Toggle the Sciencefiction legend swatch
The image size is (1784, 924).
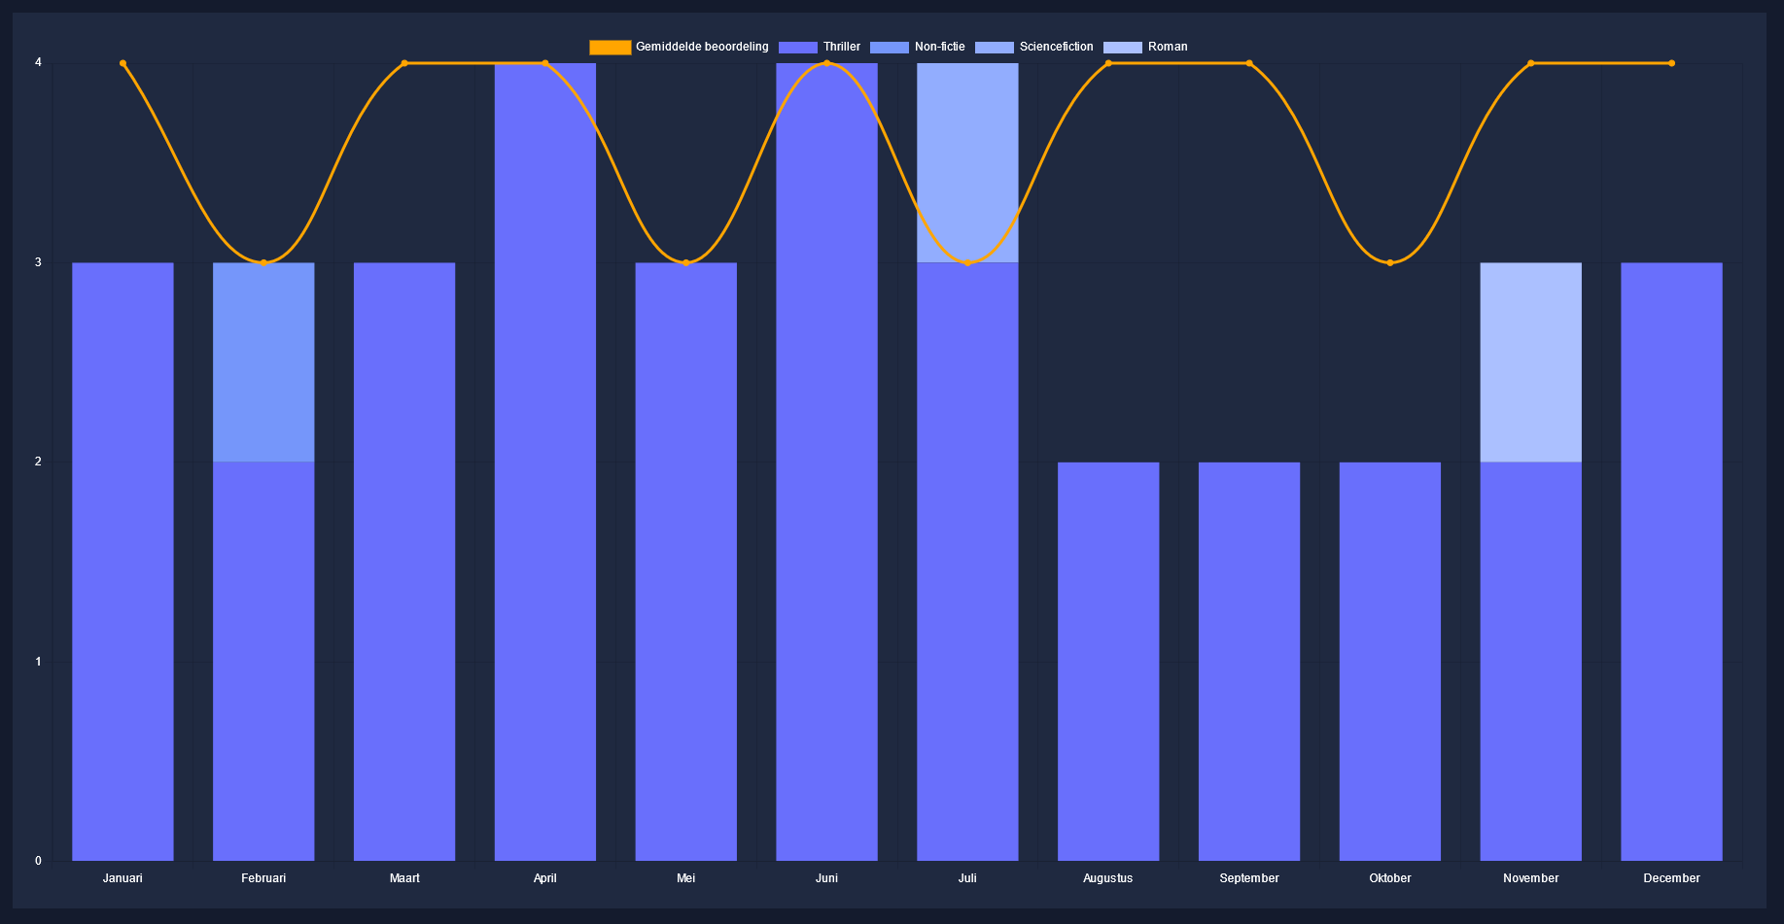point(995,47)
